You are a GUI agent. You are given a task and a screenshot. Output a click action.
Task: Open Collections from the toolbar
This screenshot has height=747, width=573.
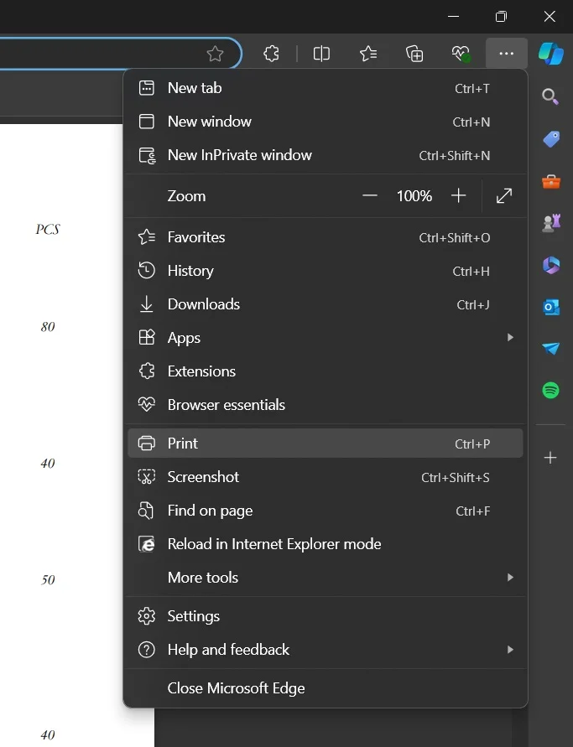(414, 54)
